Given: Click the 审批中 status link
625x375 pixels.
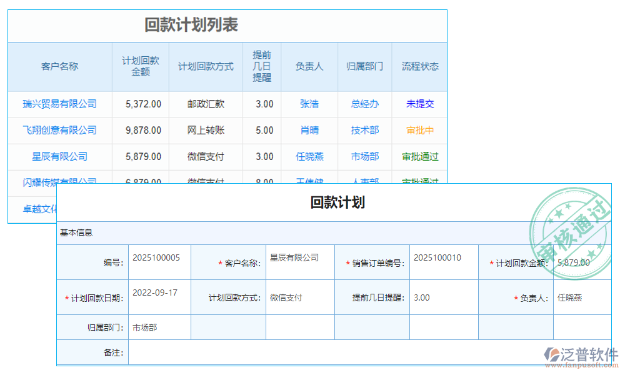Looking at the screenshot, I should (x=419, y=131).
